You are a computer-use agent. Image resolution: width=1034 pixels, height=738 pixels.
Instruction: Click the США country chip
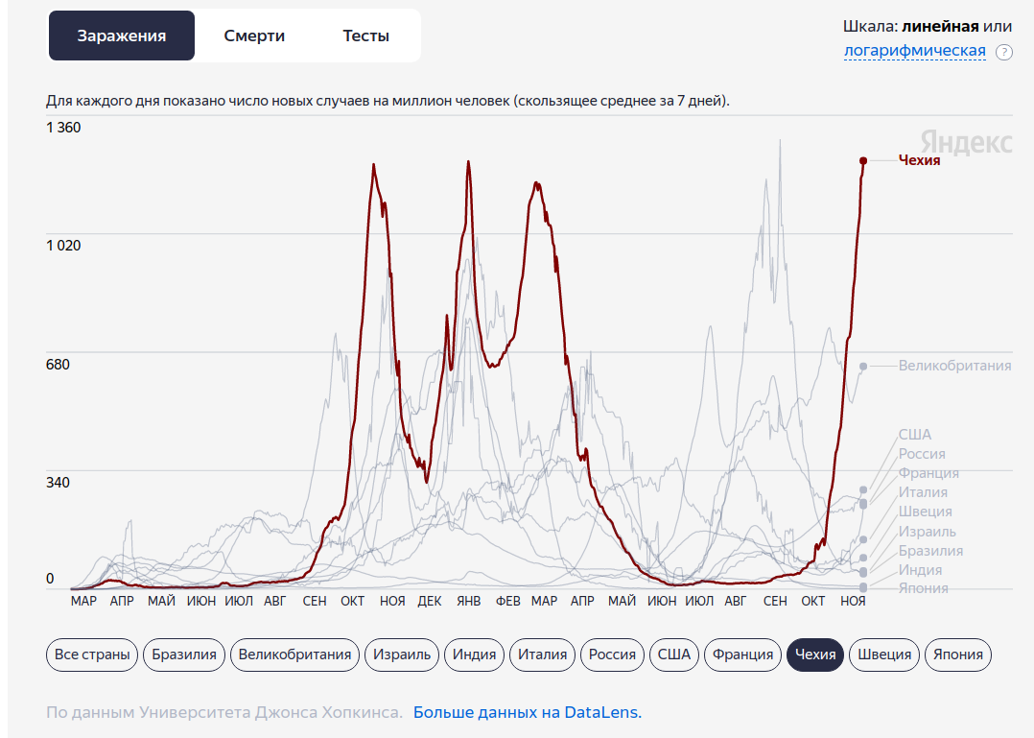(x=674, y=655)
